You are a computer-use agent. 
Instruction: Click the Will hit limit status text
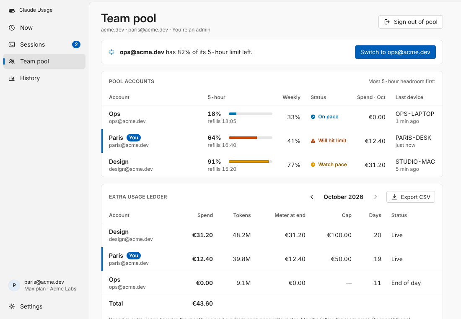(x=332, y=141)
